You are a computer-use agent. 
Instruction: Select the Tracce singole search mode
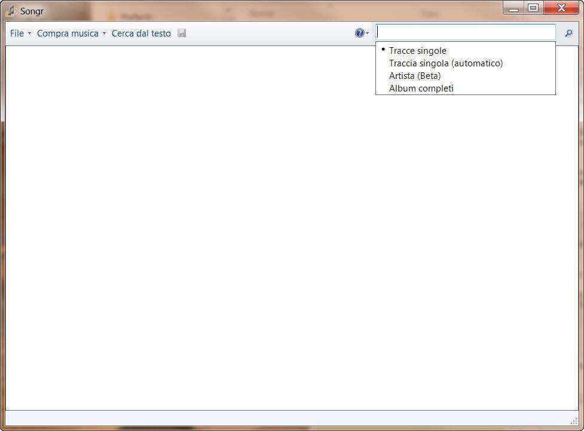466,51
